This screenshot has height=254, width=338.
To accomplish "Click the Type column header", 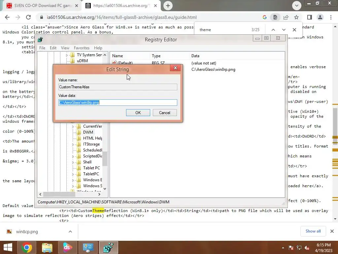I will pos(169,56).
